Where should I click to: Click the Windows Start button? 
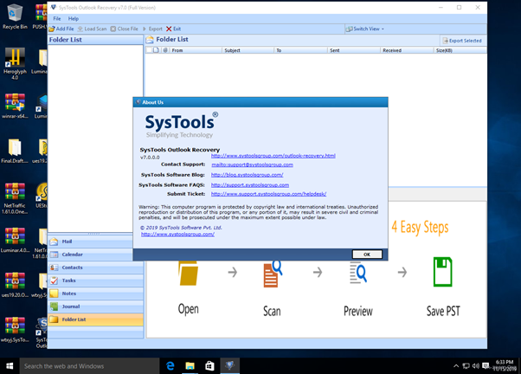point(10,366)
